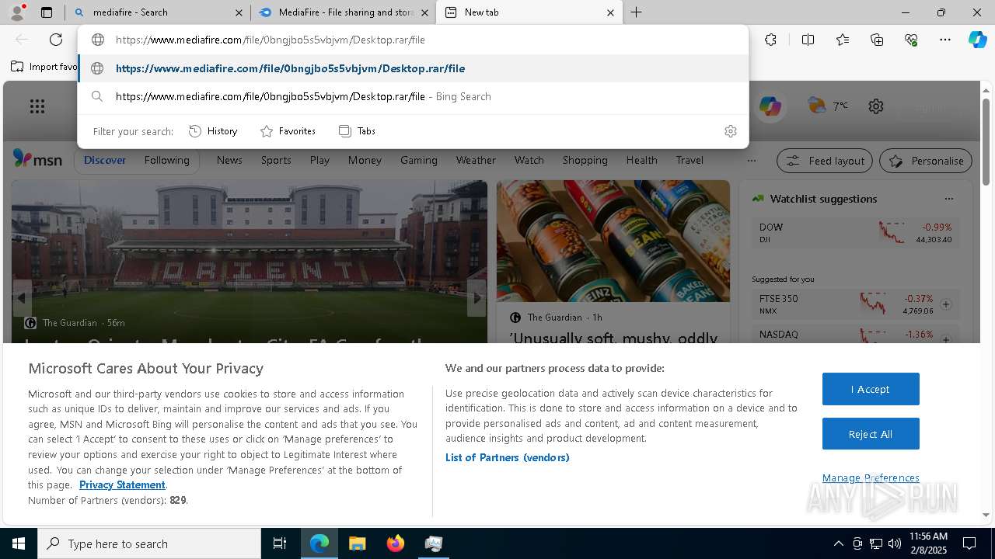
Task: Go to next carousel story arrow
Action: pos(477,298)
